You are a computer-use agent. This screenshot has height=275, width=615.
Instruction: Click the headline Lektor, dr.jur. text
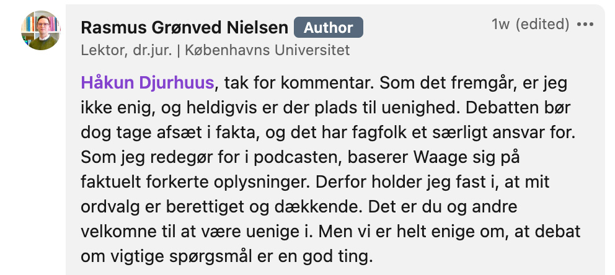click(126, 50)
